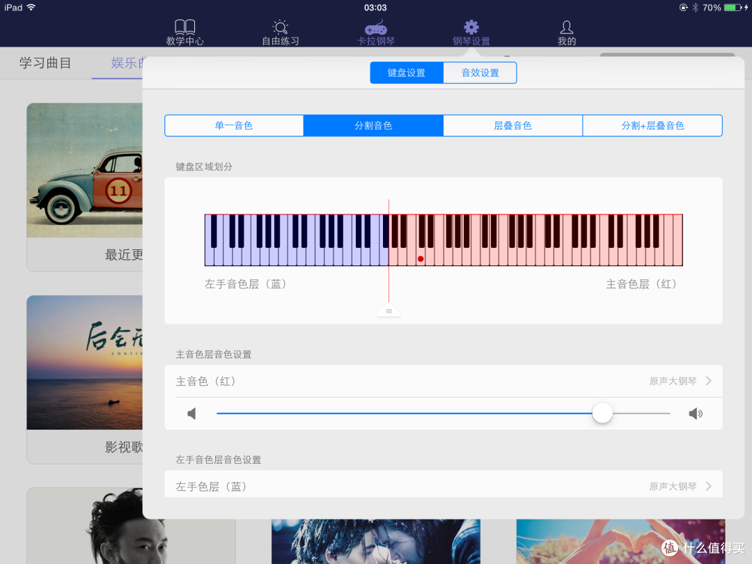Tap the rotation lock icon in status bar

[684, 8]
